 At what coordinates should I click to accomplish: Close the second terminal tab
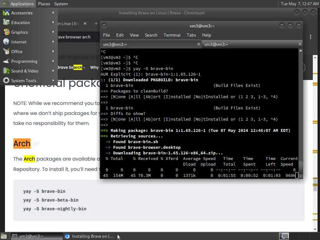tap(300, 44)
